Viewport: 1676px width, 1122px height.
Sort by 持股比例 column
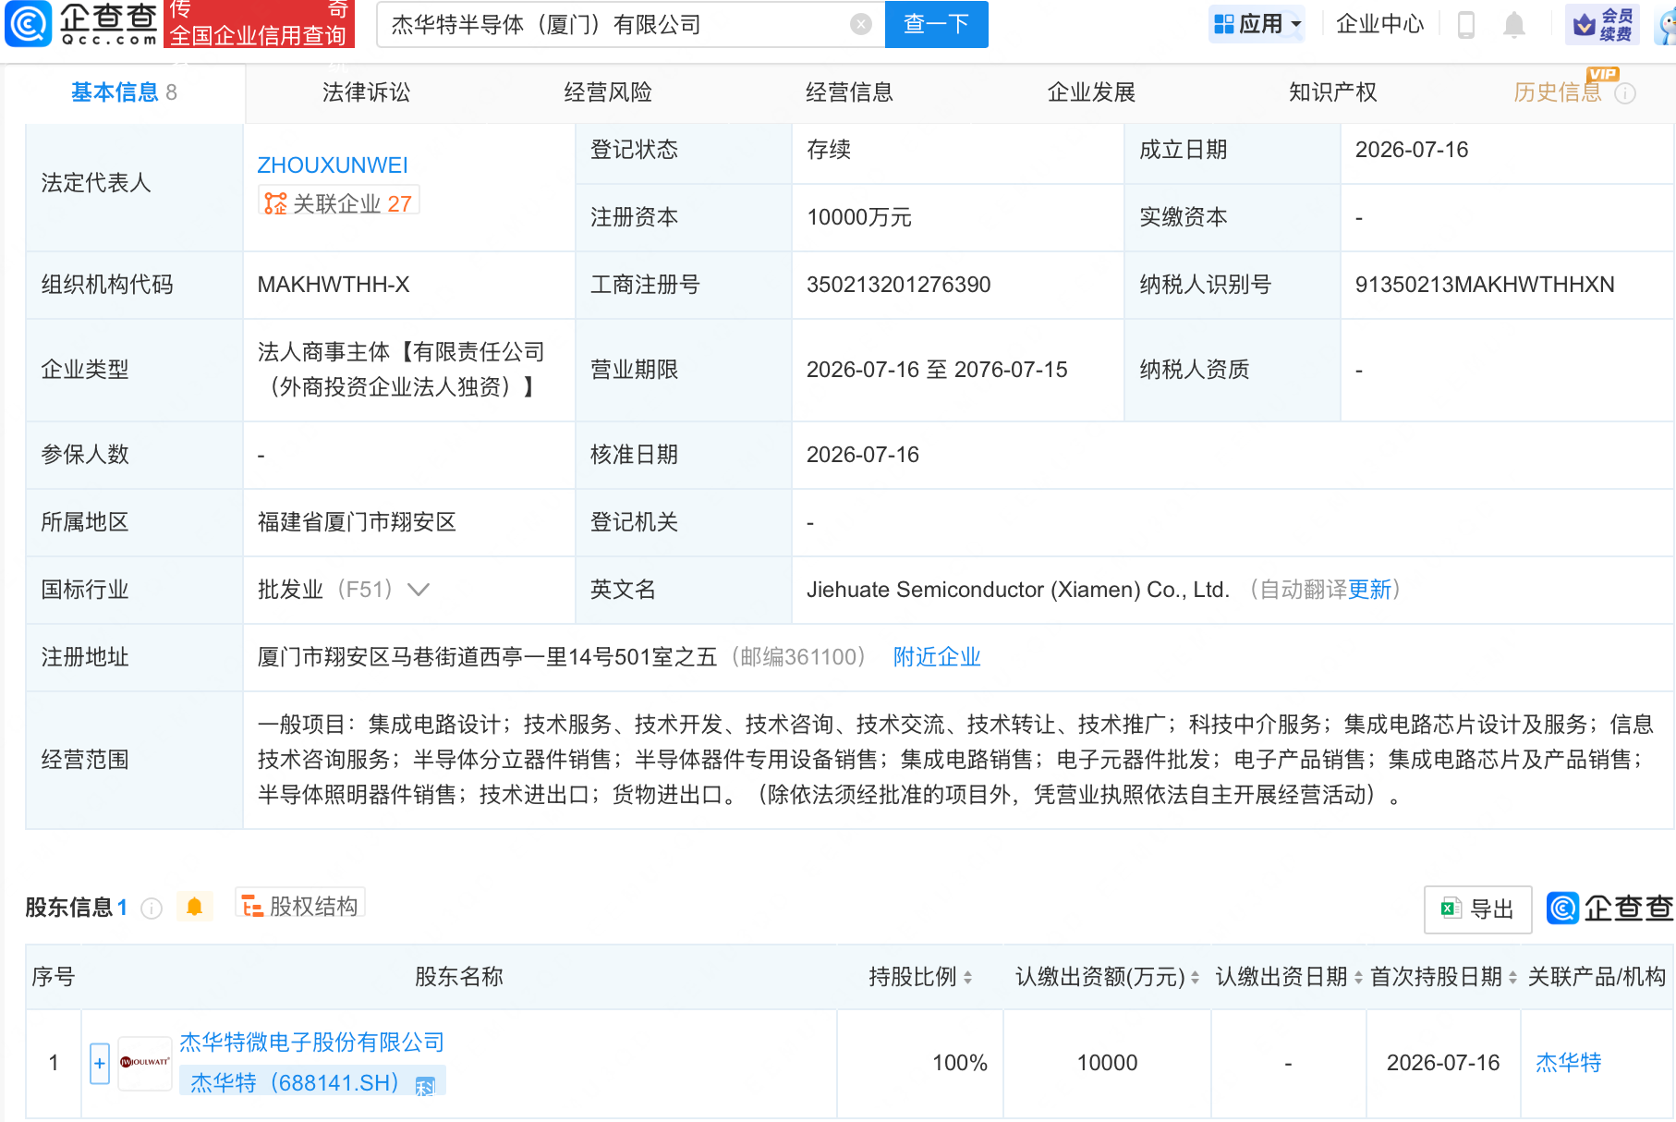[920, 977]
